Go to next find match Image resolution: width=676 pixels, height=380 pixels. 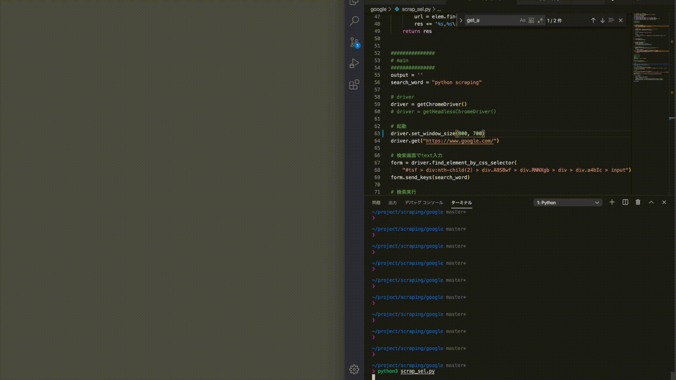[602, 20]
